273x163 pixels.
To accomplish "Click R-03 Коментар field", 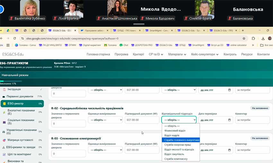I will (252, 150).
